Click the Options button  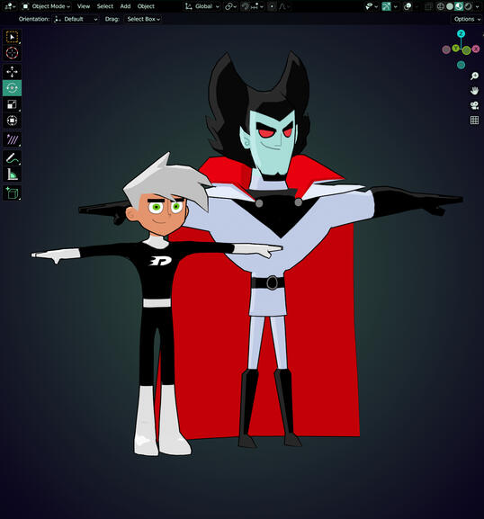click(467, 19)
